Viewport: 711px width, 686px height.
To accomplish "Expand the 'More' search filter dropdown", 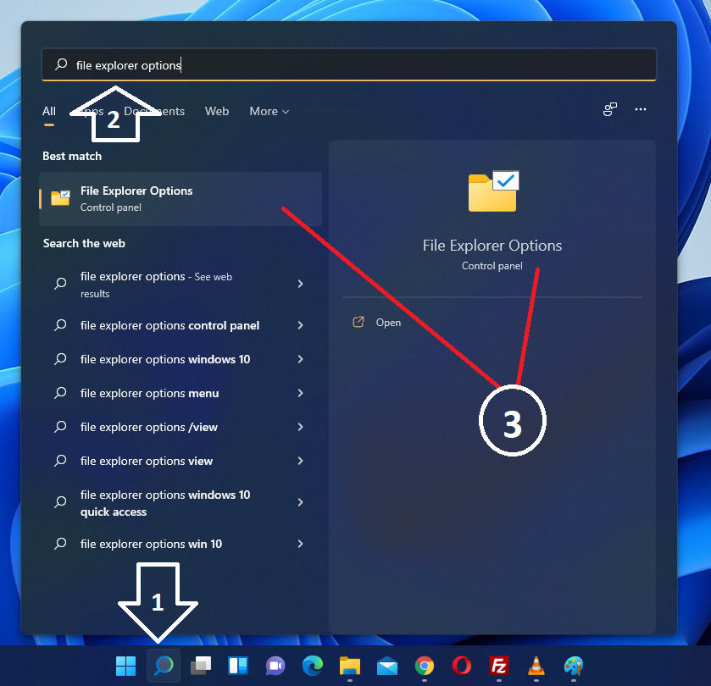I will [x=269, y=111].
